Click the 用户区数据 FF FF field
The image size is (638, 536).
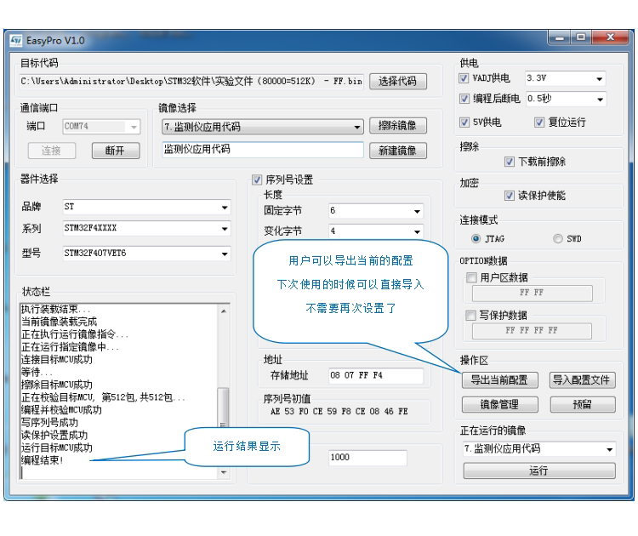tap(532, 293)
